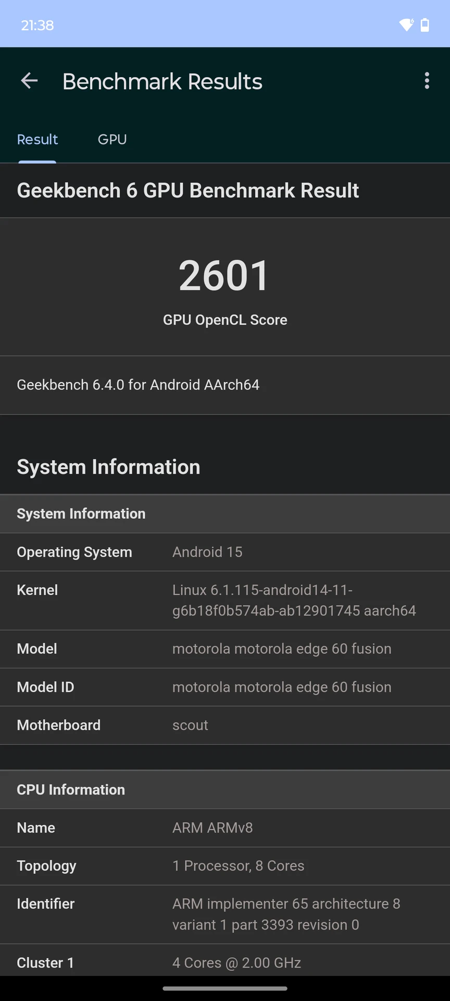This screenshot has height=1001, width=450.
Task: Select the Model ID row
Action: (225, 687)
